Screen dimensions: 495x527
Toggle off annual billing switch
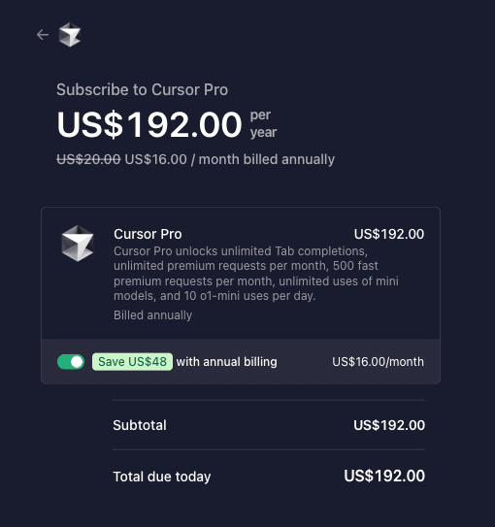(x=71, y=362)
